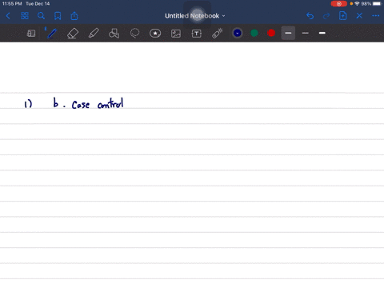
Task: Undo the last stroke
Action: click(x=310, y=16)
